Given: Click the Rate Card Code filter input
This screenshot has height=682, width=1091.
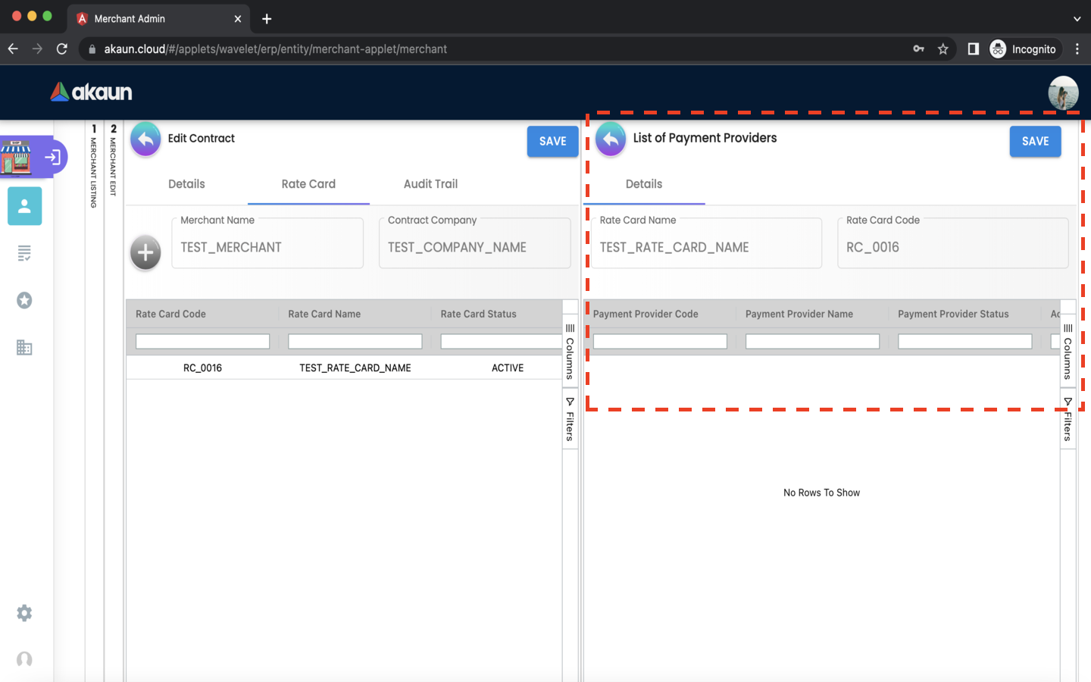Looking at the screenshot, I should [202, 342].
